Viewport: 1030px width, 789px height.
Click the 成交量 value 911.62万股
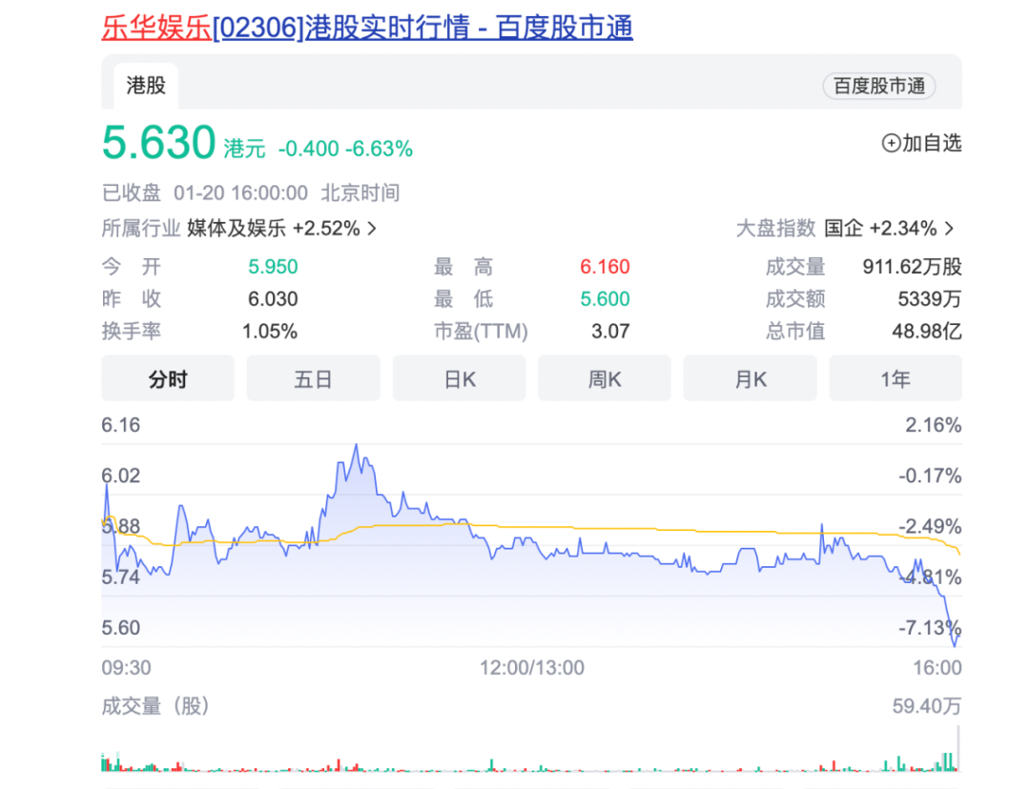click(913, 267)
